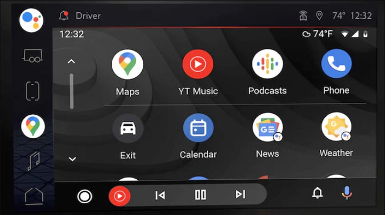The width and height of the screenshot is (385, 215).
Task: Skip to next track
Action: 240,194
